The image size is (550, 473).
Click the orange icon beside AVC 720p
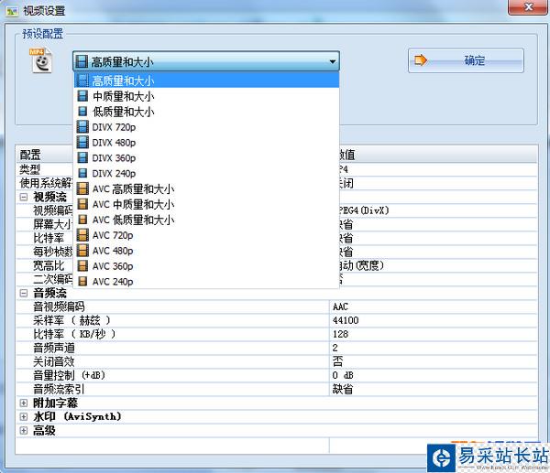click(x=82, y=235)
